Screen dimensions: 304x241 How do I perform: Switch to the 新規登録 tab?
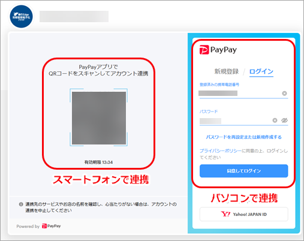pyautogui.click(x=227, y=71)
